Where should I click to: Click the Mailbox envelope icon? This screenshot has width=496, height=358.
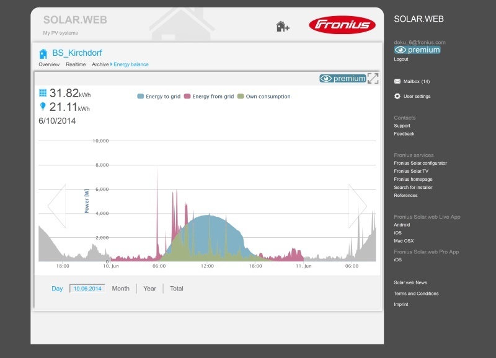coord(397,82)
